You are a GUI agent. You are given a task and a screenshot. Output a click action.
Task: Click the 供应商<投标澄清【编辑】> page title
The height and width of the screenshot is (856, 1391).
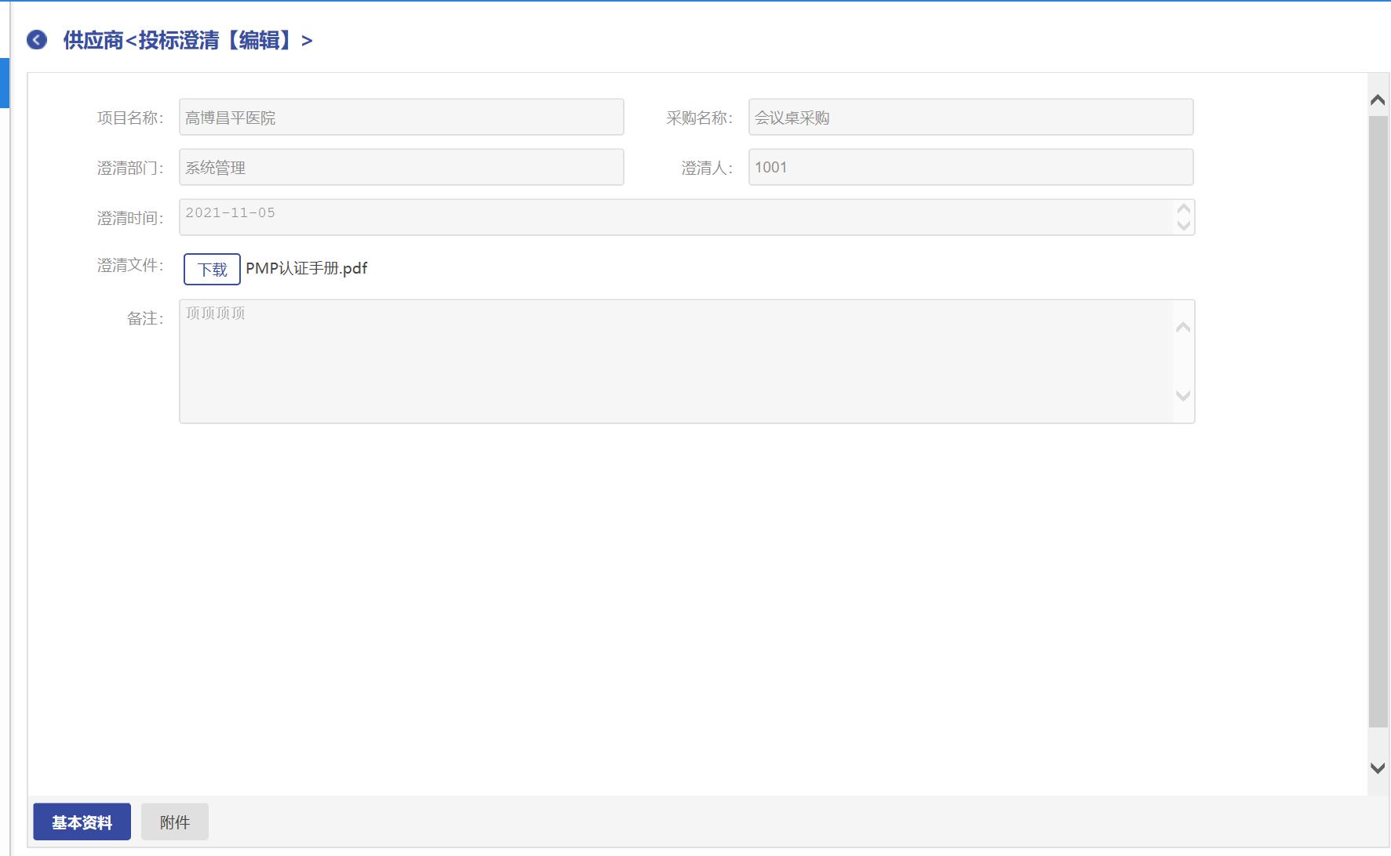(188, 41)
